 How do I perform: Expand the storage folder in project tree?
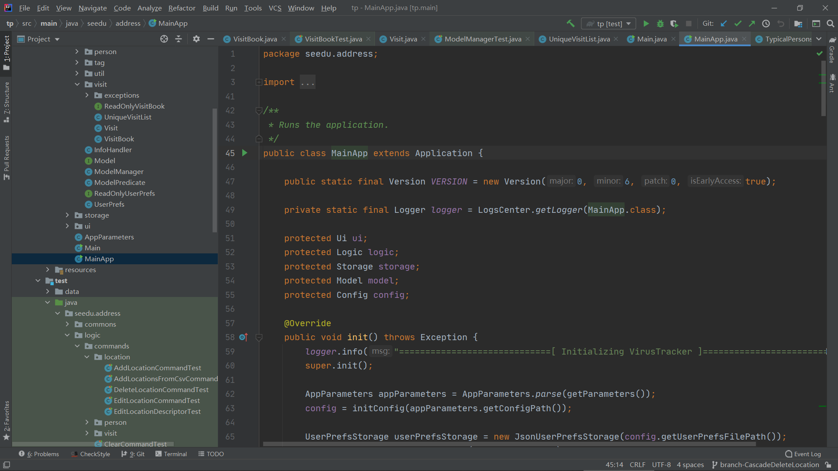(x=67, y=215)
